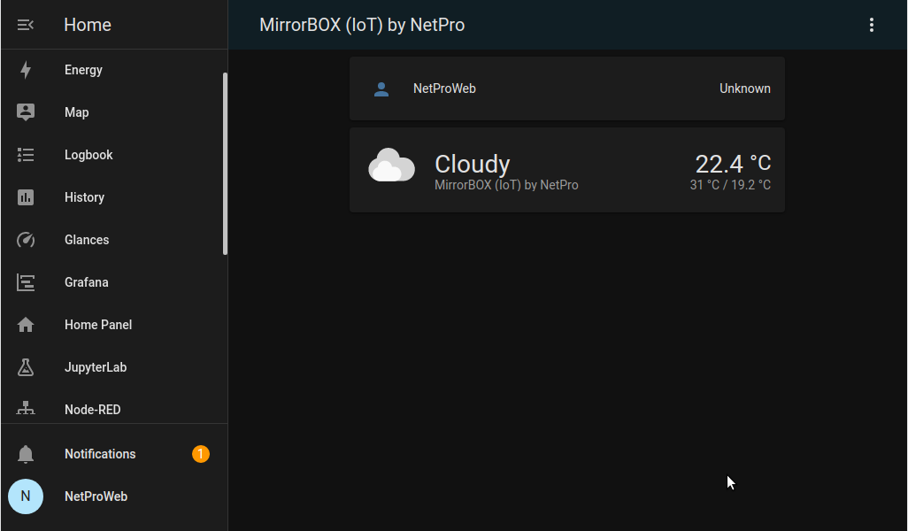Open the Energy dashboard
This screenshot has width=908, height=531.
[x=112, y=70]
